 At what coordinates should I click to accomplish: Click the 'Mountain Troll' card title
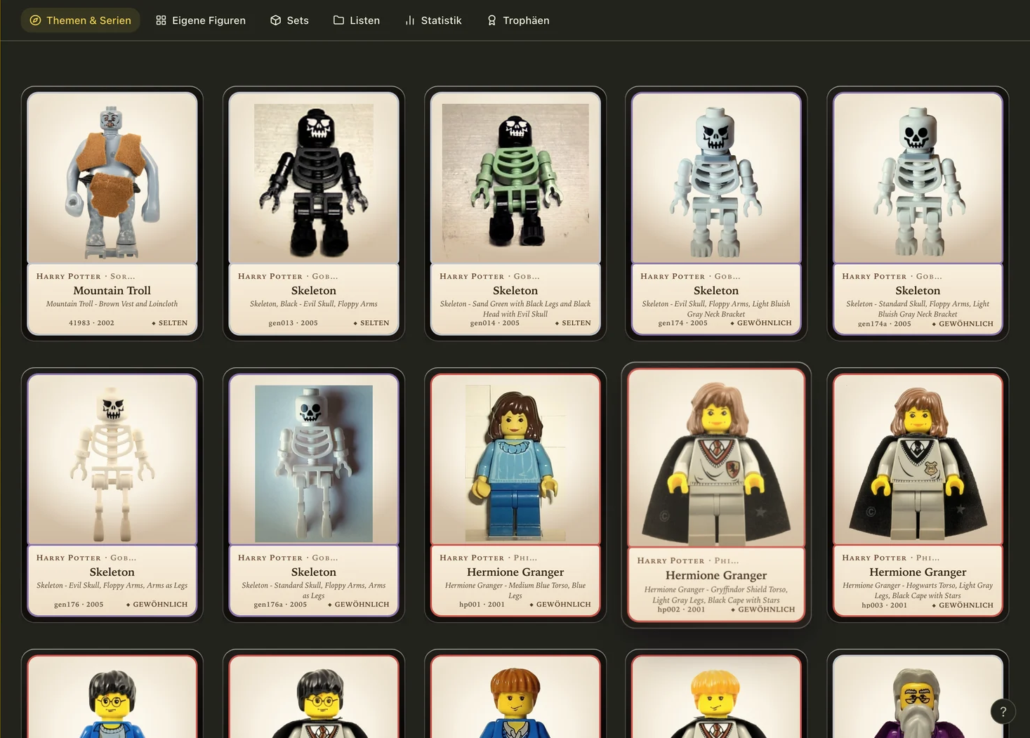(112, 291)
